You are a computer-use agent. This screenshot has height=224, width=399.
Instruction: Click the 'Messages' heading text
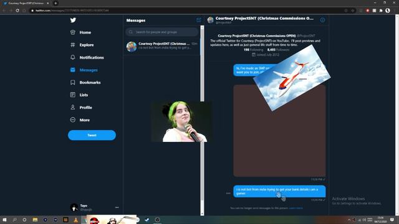(136, 21)
